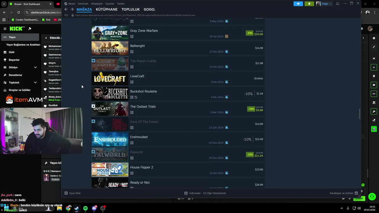Go back in Steam store navigation
Image resolution: width=379 pixels, height=213 pixels.
pyautogui.click(x=66, y=9)
